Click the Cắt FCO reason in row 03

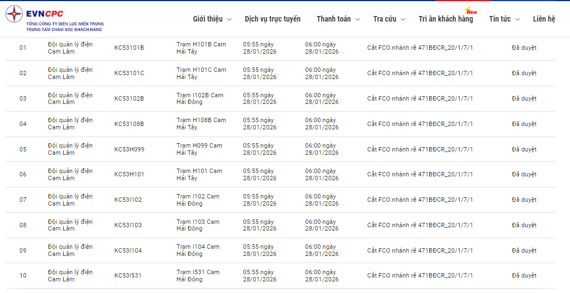click(x=420, y=98)
